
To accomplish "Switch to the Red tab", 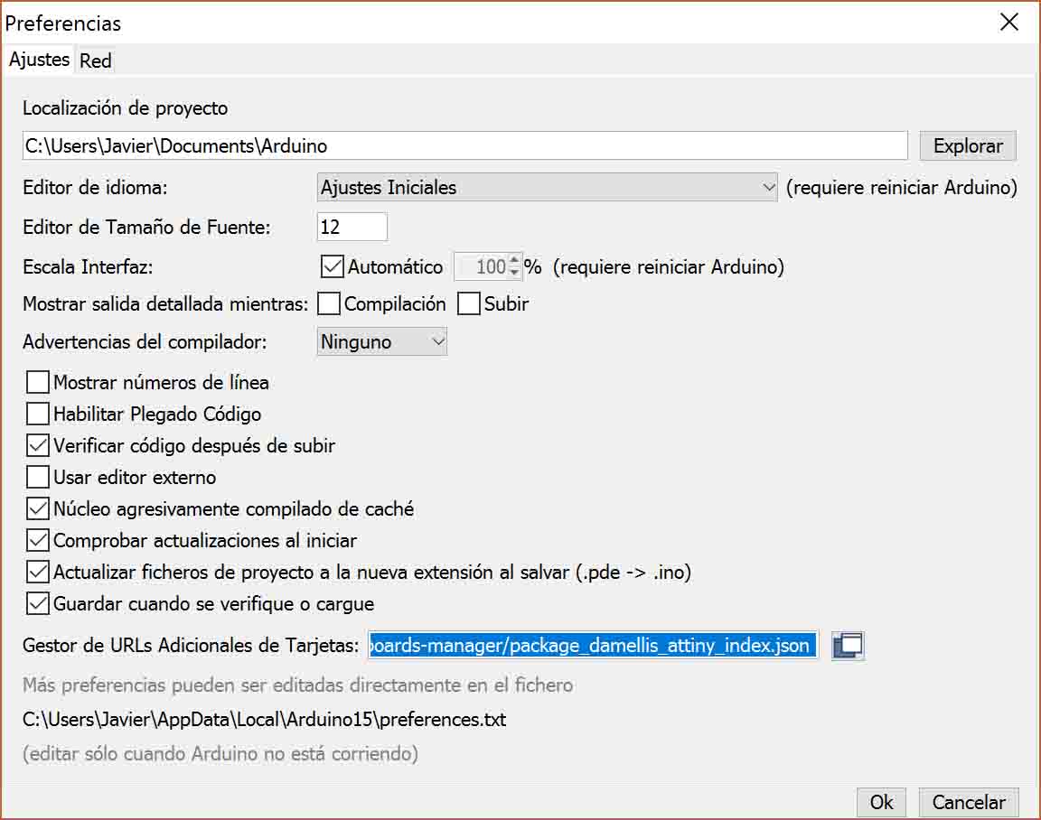I will click(x=96, y=61).
